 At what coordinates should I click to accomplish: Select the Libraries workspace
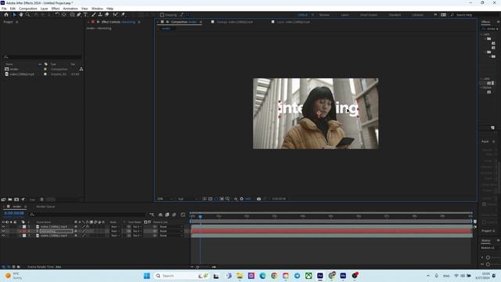(x=417, y=15)
